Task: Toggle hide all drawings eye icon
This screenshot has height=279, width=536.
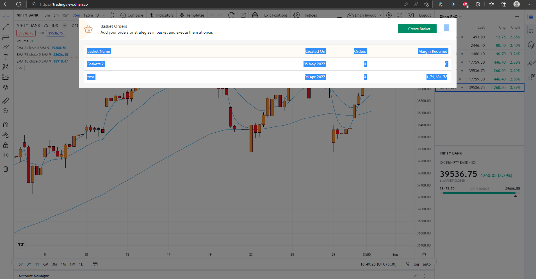Action: pyautogui.click(x=6, y=155)
